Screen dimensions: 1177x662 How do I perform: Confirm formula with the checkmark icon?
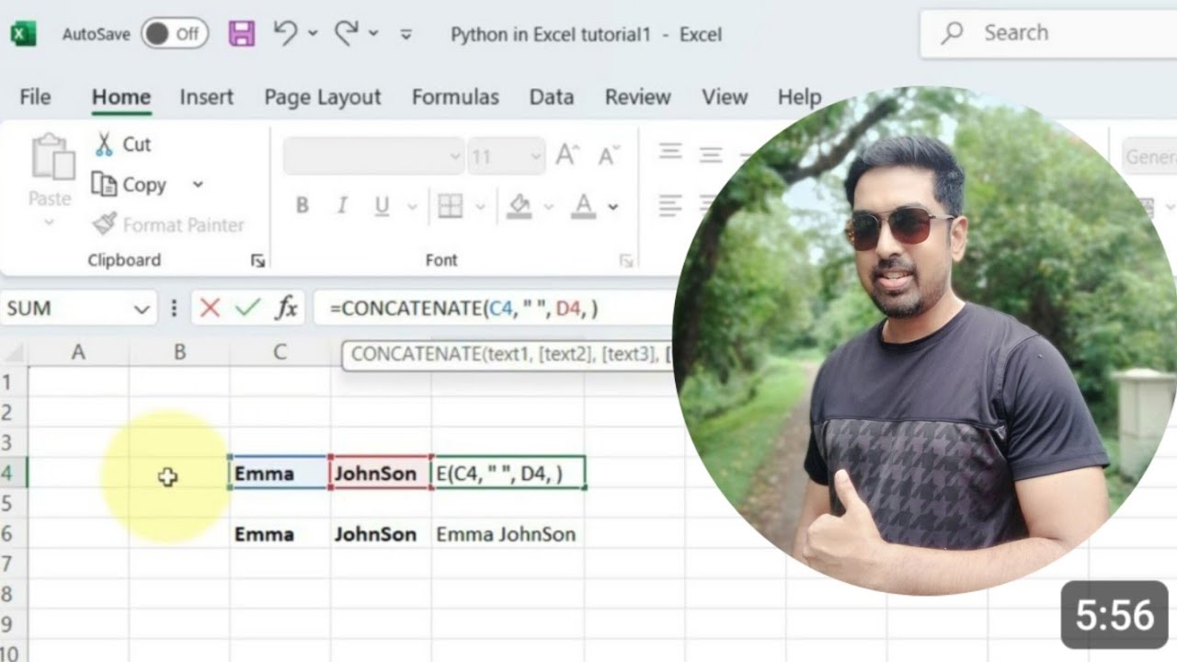[x=246, y=308]
